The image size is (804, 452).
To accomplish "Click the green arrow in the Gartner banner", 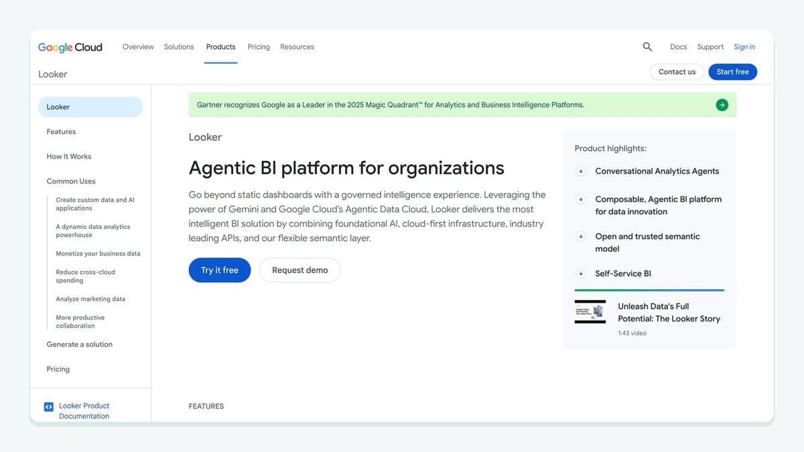I will [x=722, y=104].
